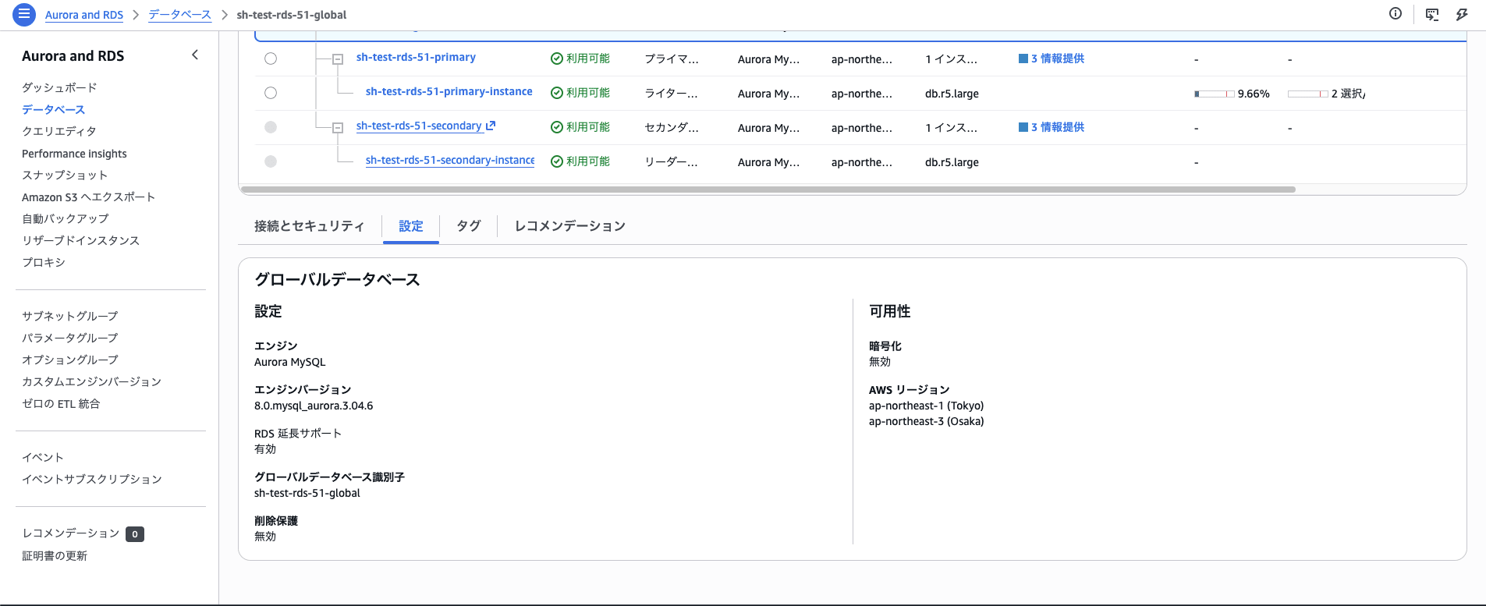Click the lightning bolt icon in header
The image size is (1486, 606).
1462,14
